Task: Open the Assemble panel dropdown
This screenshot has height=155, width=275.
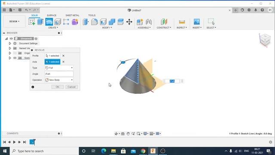Action: (144, 28)
